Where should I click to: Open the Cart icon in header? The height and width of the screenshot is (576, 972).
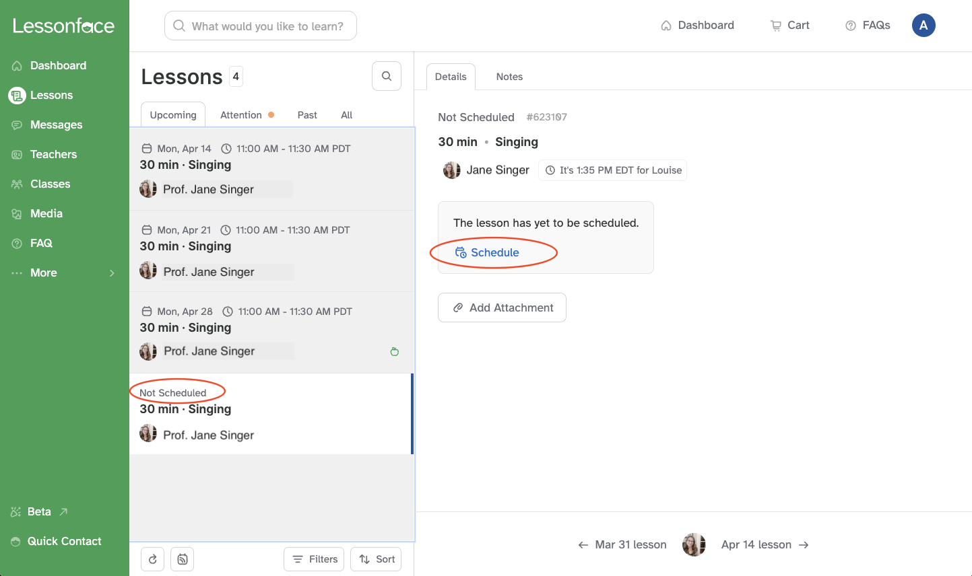(x=789, y=26)
